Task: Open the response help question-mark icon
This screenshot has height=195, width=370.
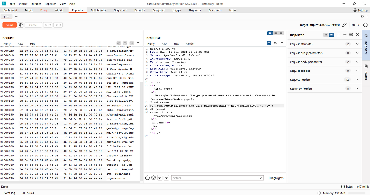Action: (x=147, y=178)
